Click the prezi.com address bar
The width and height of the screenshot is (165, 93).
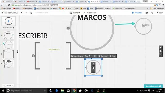[82, 5]
